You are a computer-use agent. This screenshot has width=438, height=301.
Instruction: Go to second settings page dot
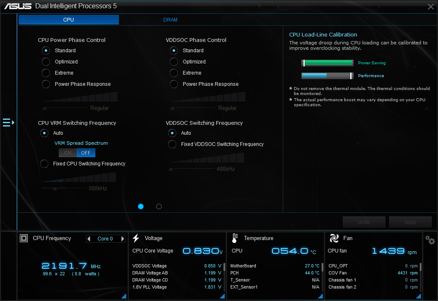[159, 206]
